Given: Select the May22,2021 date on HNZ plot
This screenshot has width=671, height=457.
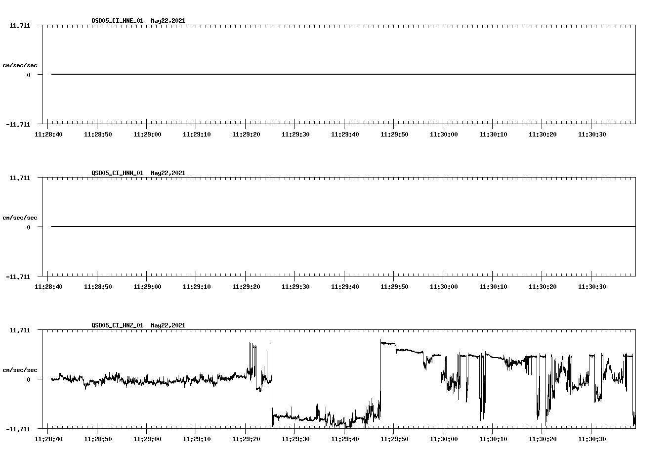Looking at the screenshot, I should [168, 325].
